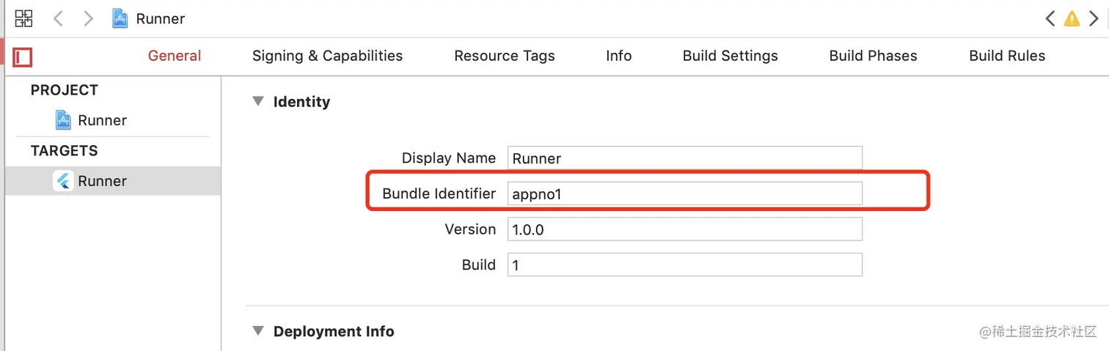Open the Build Settings tab
This screenshot has height=351, width=1109.
(730, 56)
